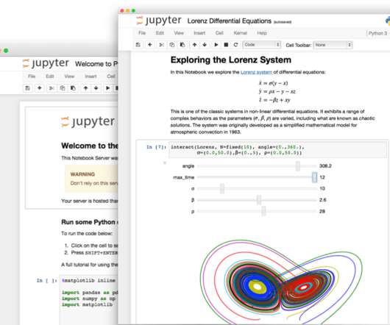Run cell play icon in Welcome notebook

click(107, 88)
